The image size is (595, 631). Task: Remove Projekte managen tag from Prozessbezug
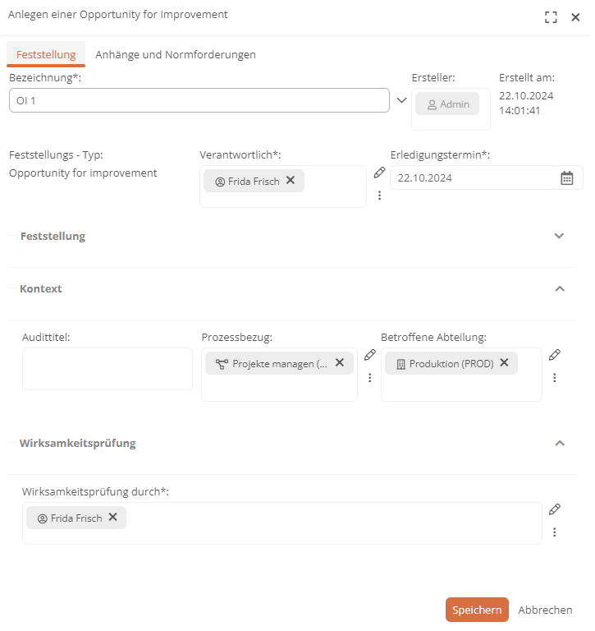pos(340,362)
